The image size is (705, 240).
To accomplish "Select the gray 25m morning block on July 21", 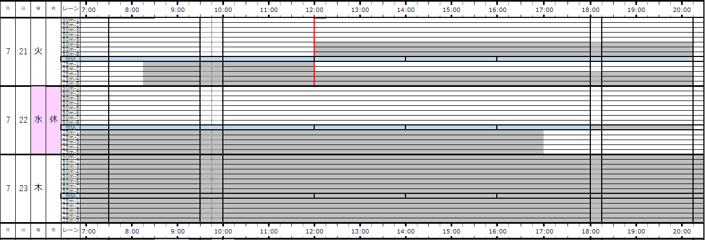I will pyautogui.click(x=228, y=66).
